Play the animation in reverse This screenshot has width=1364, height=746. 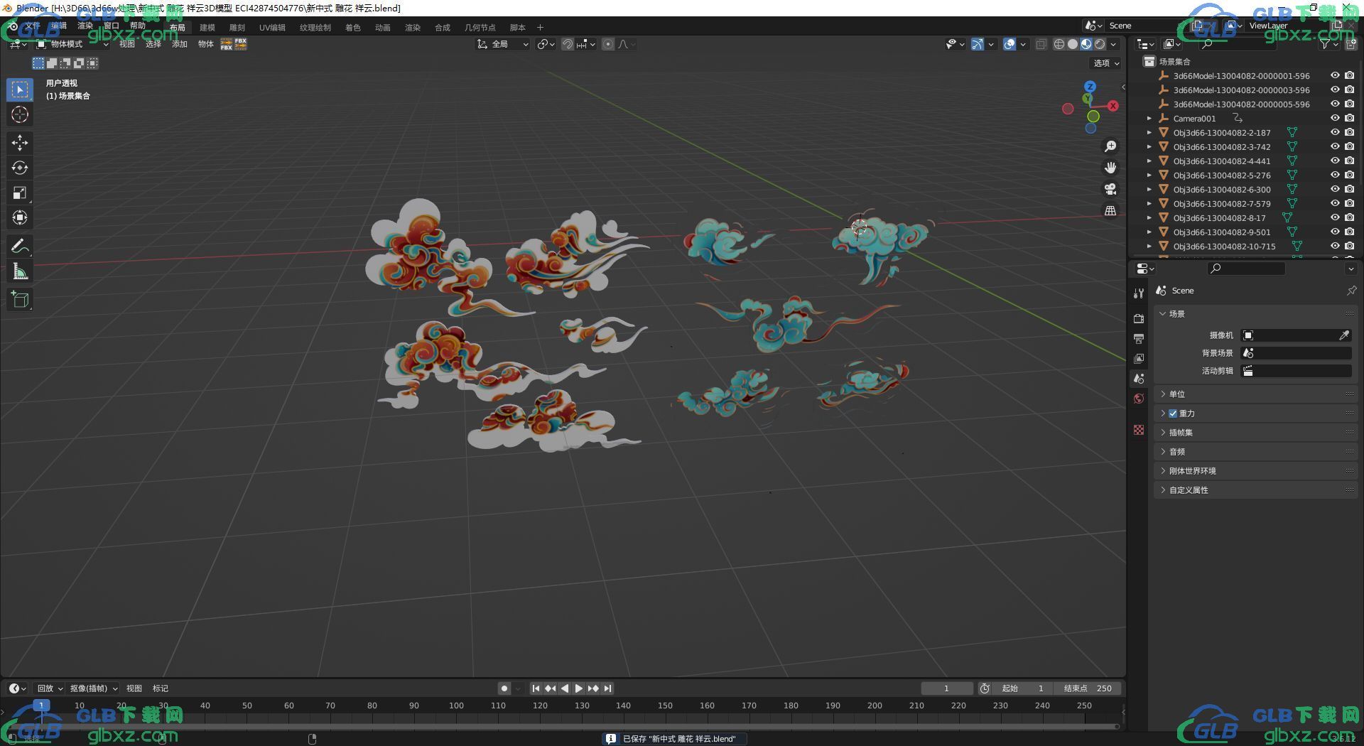point(565,688)
